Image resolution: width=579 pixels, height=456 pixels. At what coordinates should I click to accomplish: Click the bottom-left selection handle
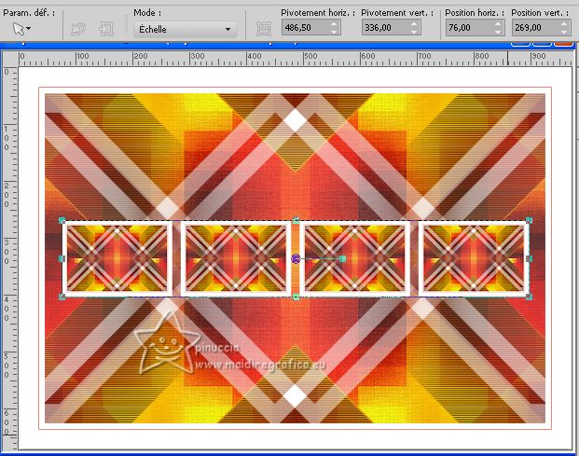[62, 297]
